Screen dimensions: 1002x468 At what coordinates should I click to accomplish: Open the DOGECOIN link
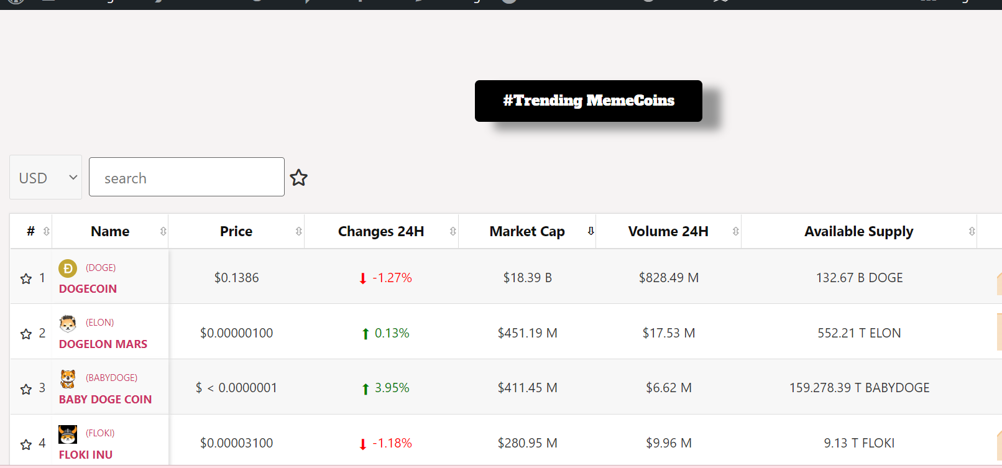tap(87, 288)
